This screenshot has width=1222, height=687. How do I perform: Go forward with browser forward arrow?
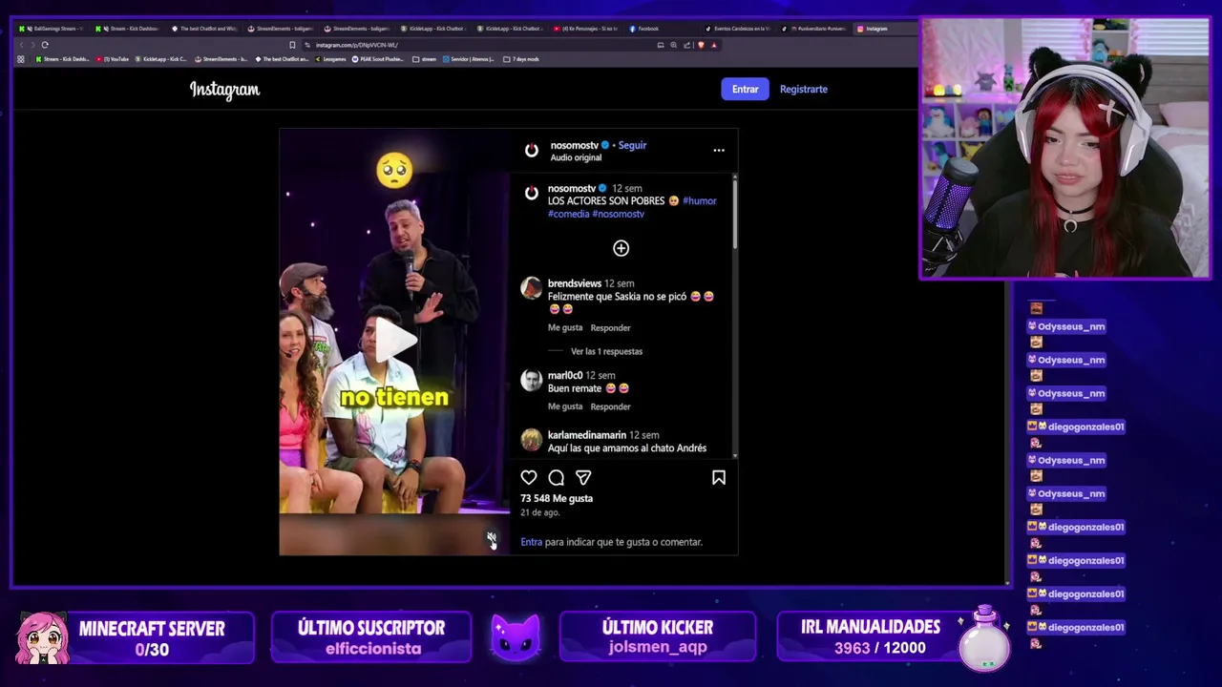coord(32,45)
